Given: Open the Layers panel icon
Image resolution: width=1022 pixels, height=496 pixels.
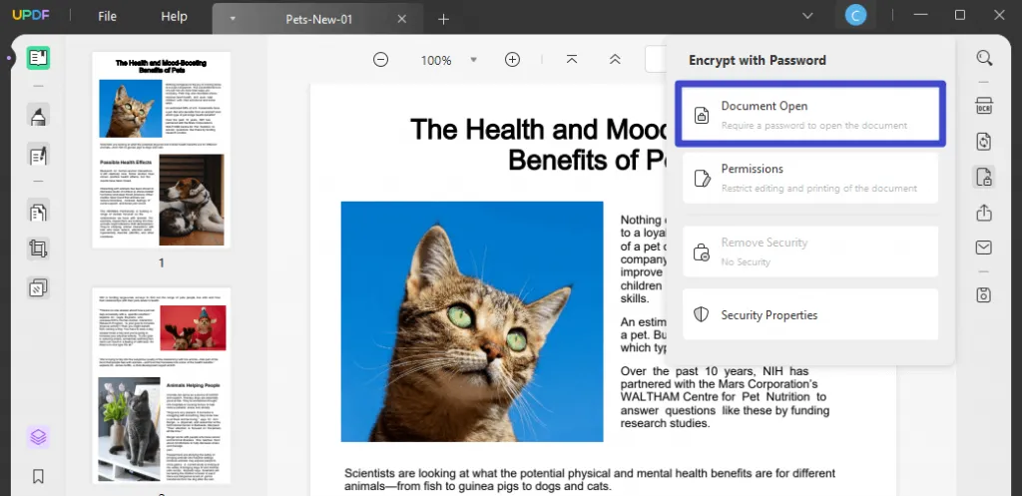Looking at the screenshot, I should point(38,437).
